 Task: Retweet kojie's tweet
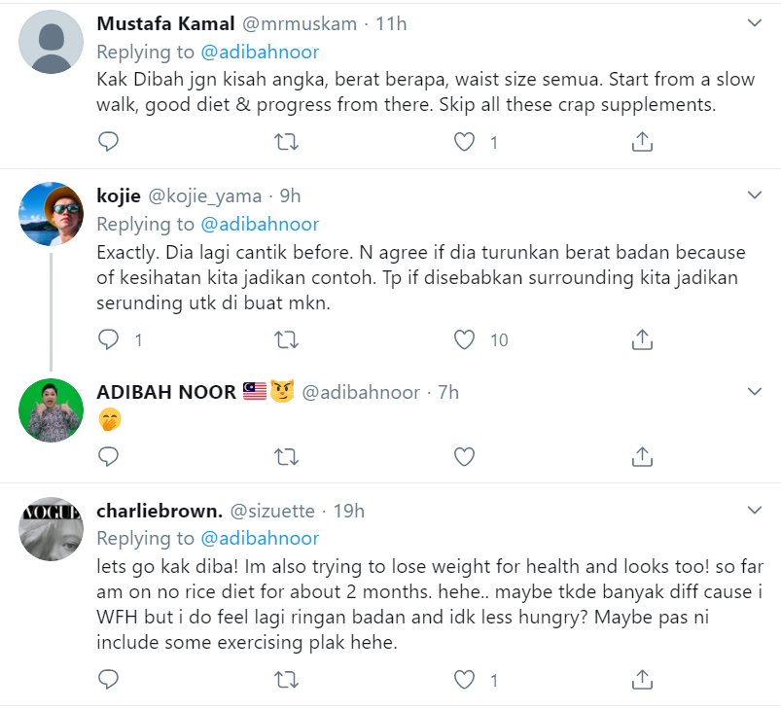point(287,339)
